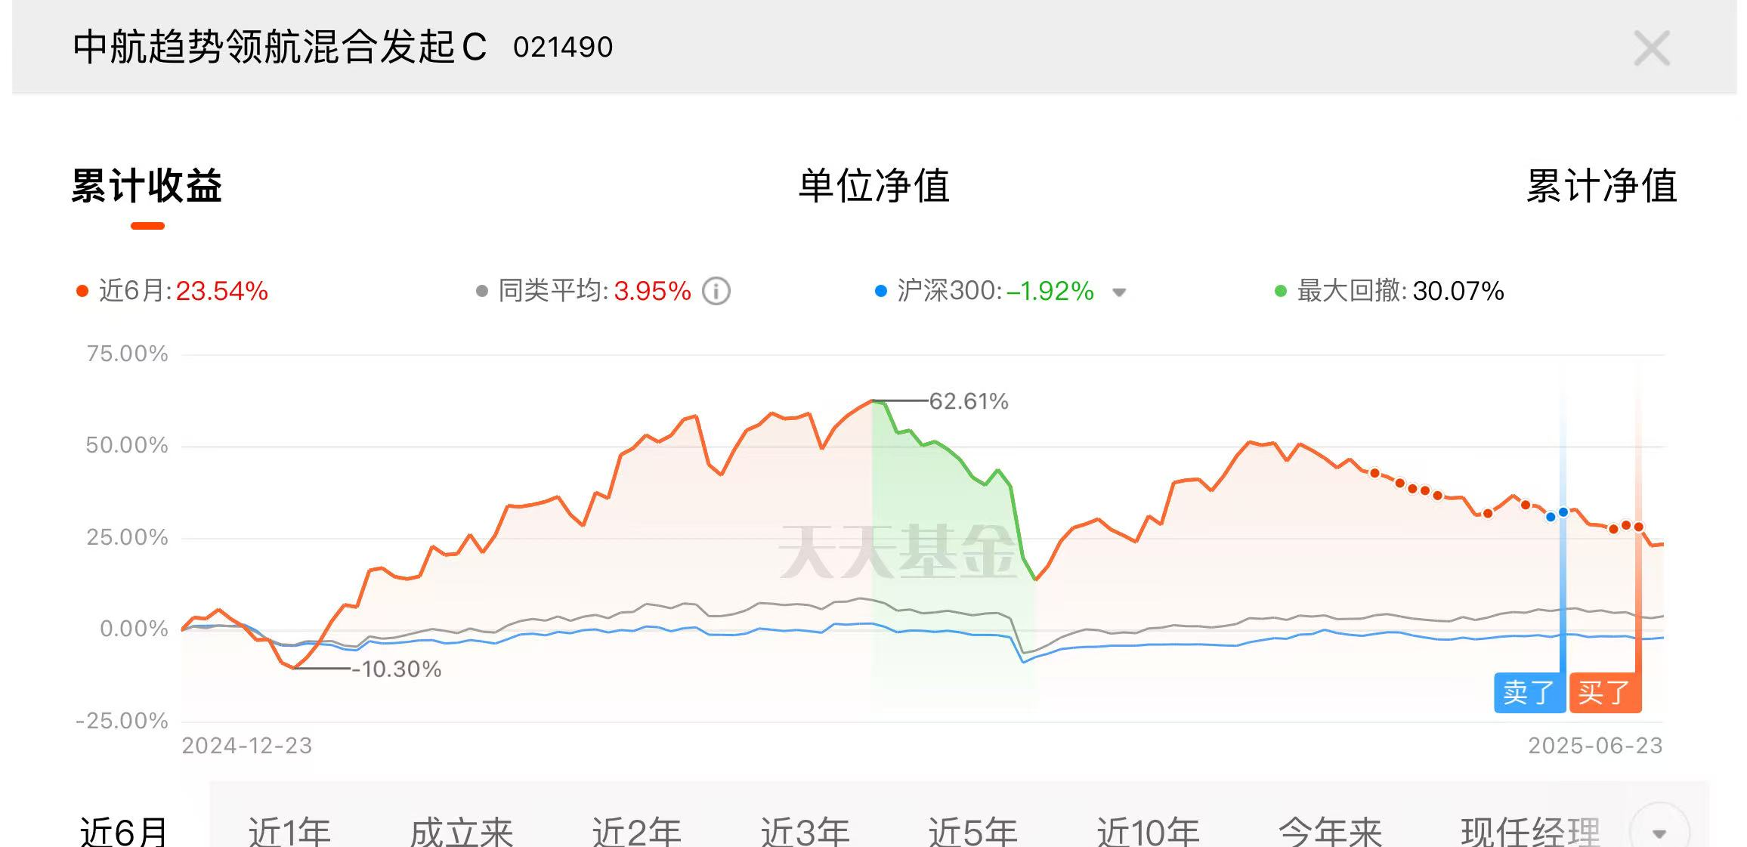This screenshot has height=847, width=1747.
Task: Select the 近6月 time range
Action: 123,831
